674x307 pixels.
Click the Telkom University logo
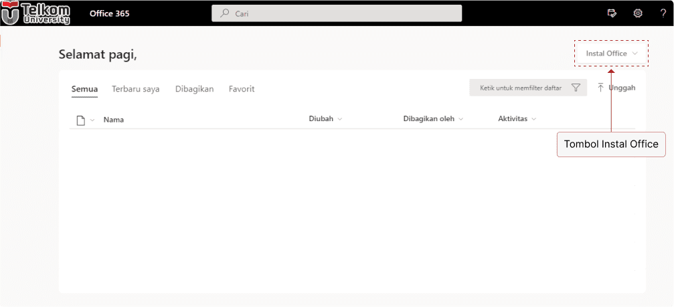[x=36, y=13]
